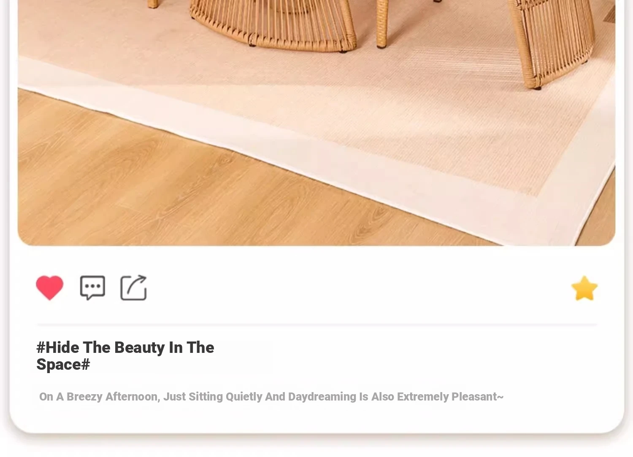
Task: Unlike the post with the red heart
Action: point(49,288)
